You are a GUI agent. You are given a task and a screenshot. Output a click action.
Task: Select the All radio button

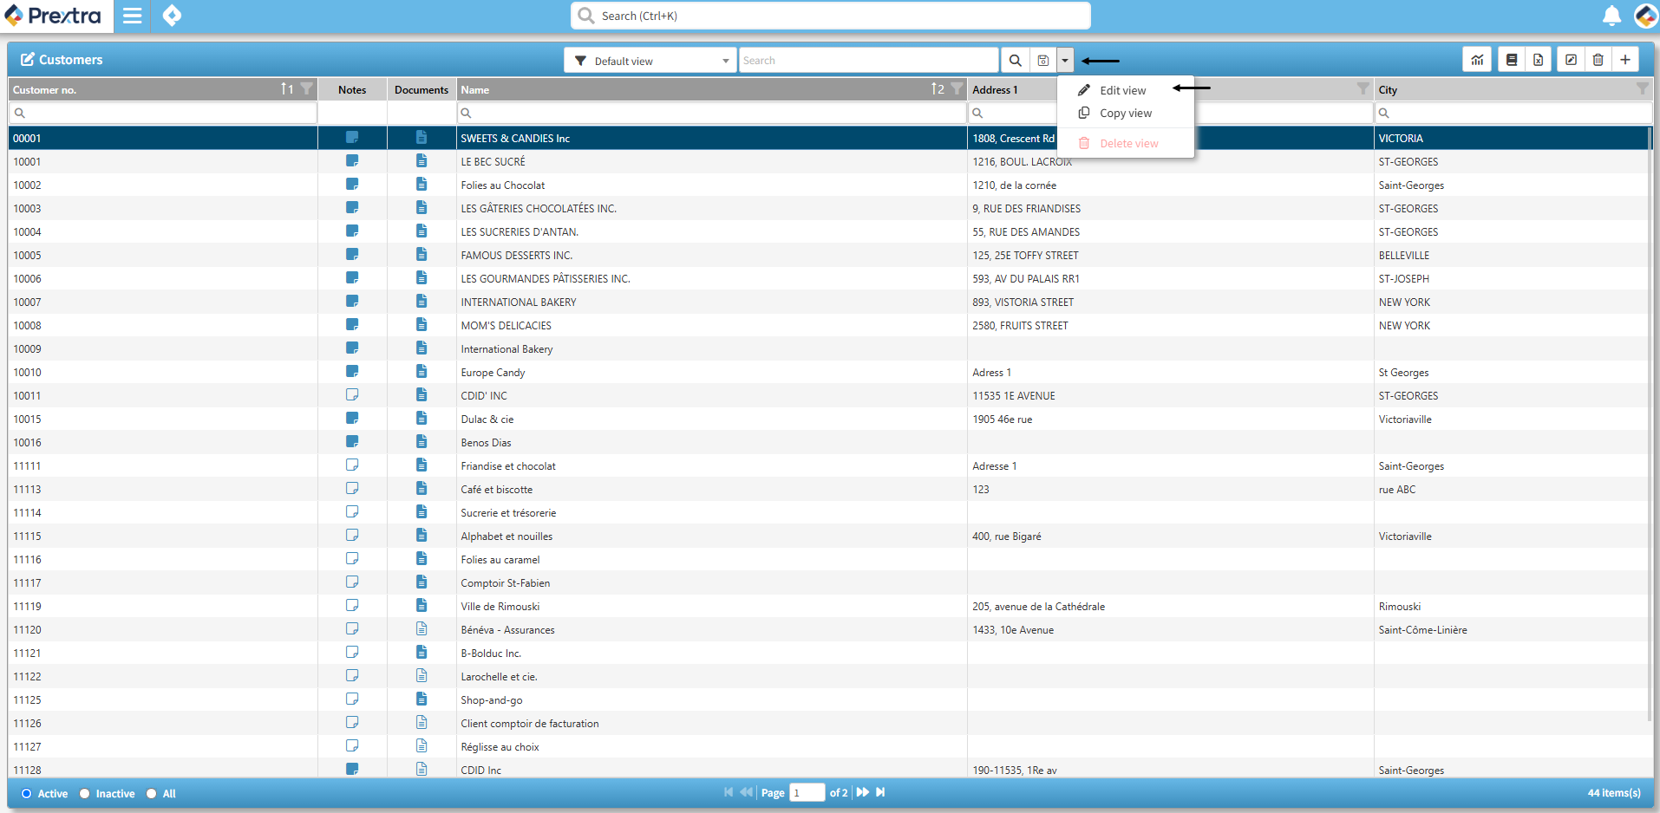tap(152, 793)
